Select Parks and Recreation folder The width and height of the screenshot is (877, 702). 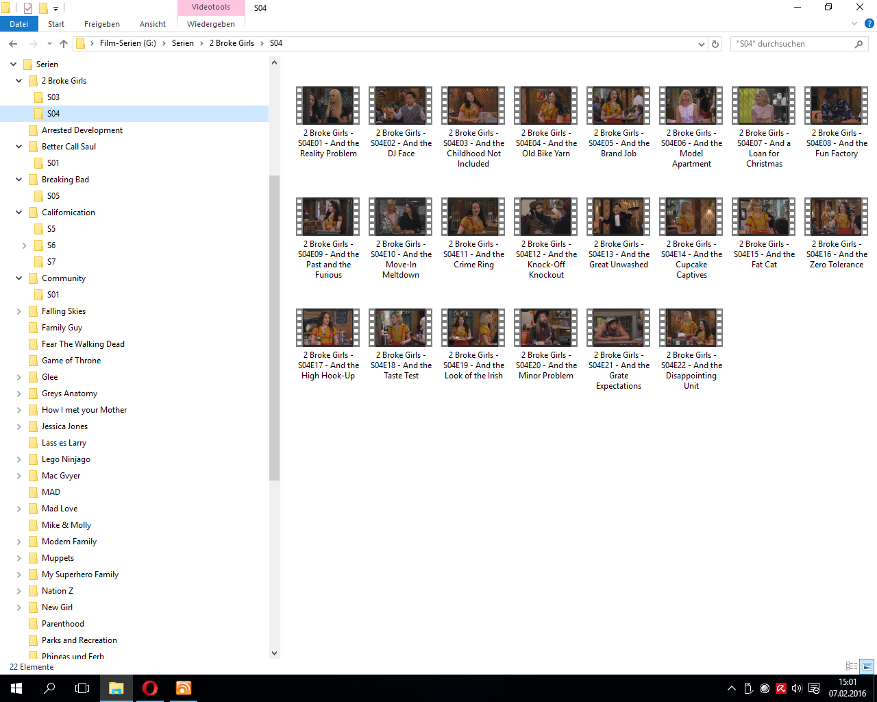(x=79, y=640)
